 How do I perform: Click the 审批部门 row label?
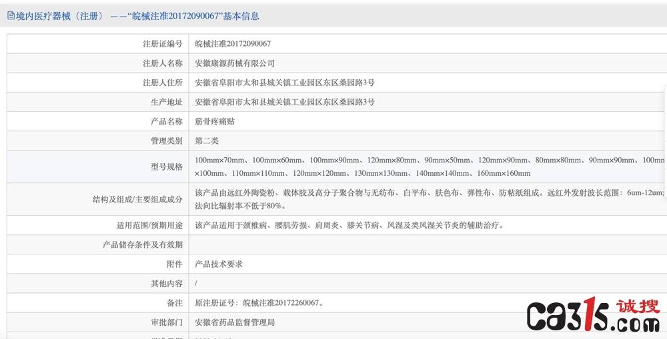pyautogui.click(x=166, y=322)
